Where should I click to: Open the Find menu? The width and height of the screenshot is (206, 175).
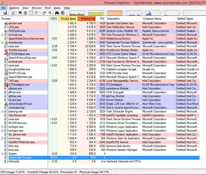pyautogui.click(x=47, y=8)
